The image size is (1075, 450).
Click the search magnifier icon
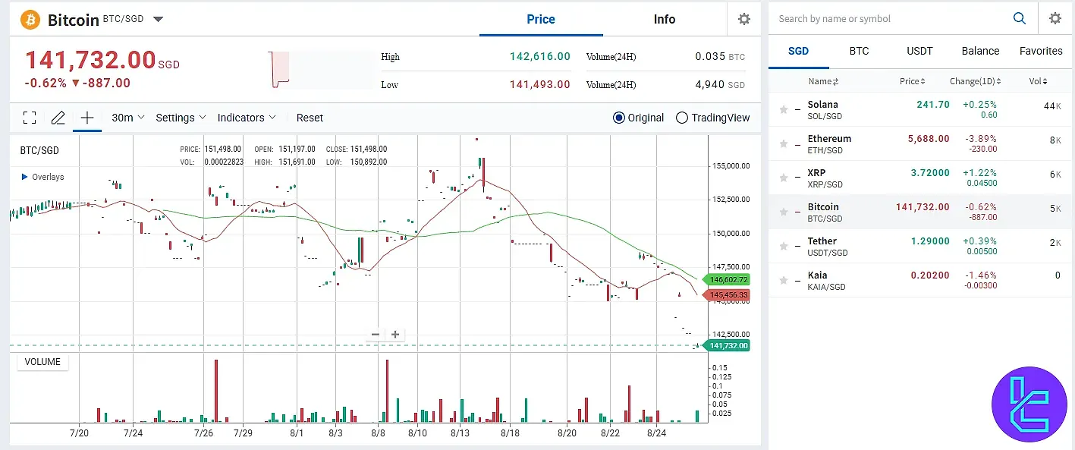(1020, 18)
